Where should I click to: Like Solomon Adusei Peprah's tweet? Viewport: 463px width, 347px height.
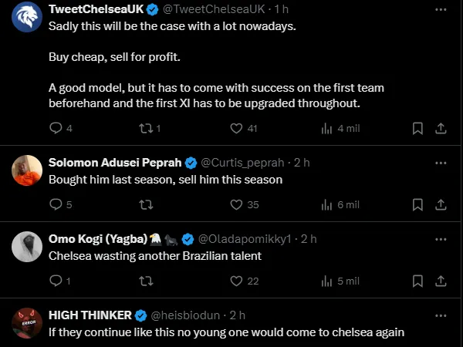click(236, 204)
